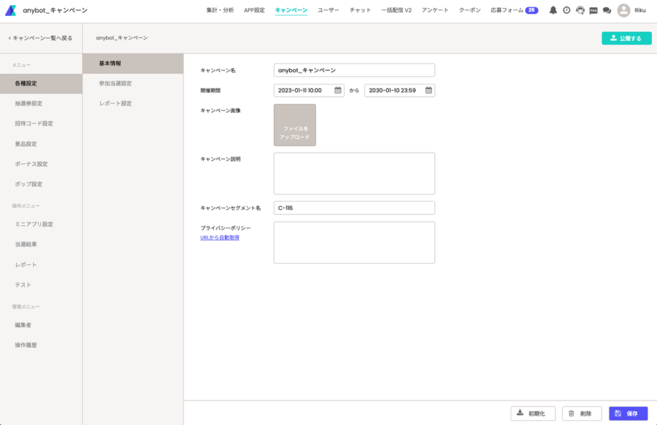Screen dimensions: 657x425
Task: Click the chat bubbles icon
Action: coord(606,10)
